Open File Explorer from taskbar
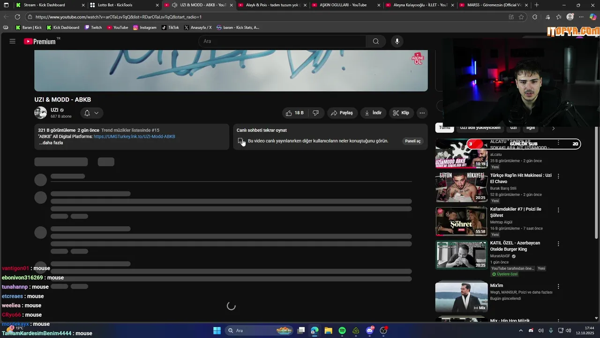 coord(329,330)
